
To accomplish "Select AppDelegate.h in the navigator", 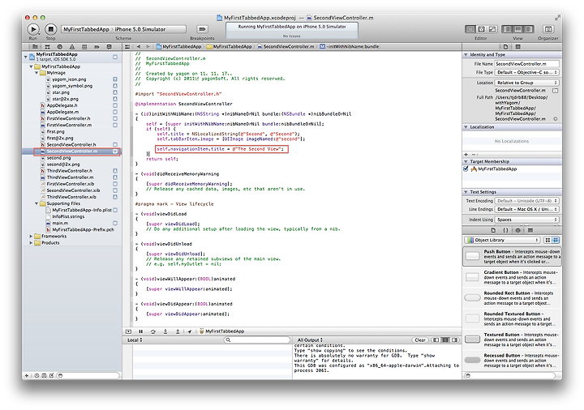I will (x=62, y=105).
